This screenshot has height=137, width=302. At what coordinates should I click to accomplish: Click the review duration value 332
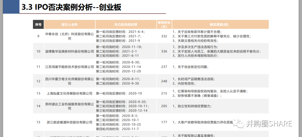click(x=164, y=36)
